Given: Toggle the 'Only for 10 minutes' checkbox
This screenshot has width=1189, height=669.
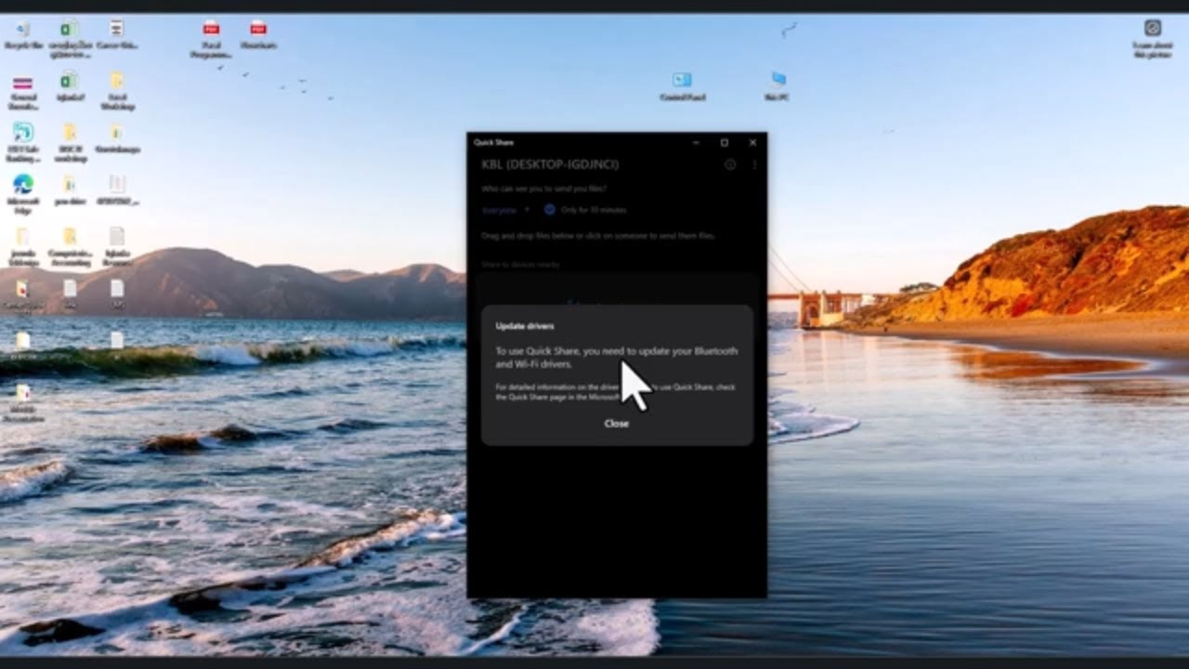Looking at the screenshot, I should [550, 210].
